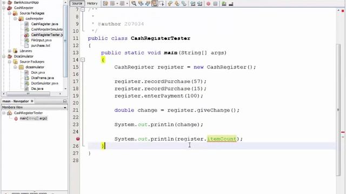The width and height of the screenshot is (346, 194).
Task: Click Projects tree horizontal scrollbar thumb
Action: pyautogui.click(x=28, y=94)
